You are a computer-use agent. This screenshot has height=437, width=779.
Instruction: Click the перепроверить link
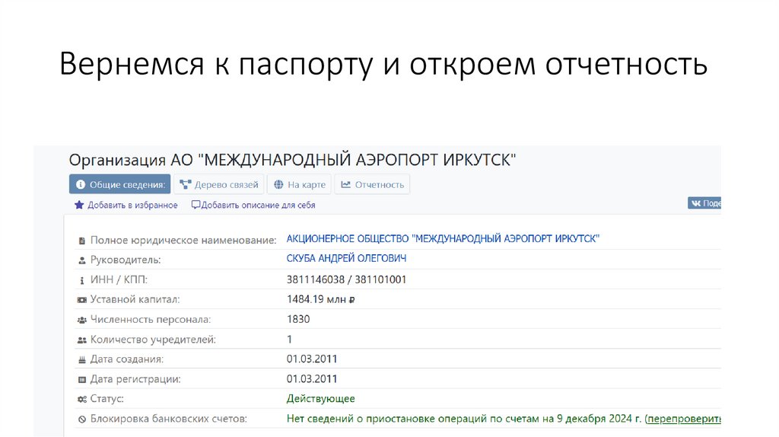pos(684,419)
